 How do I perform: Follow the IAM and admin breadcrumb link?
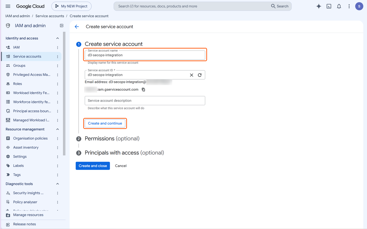click(x=18, y=16)
